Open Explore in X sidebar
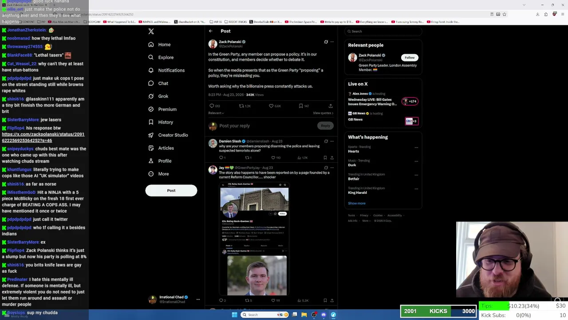 coord(161,57)
